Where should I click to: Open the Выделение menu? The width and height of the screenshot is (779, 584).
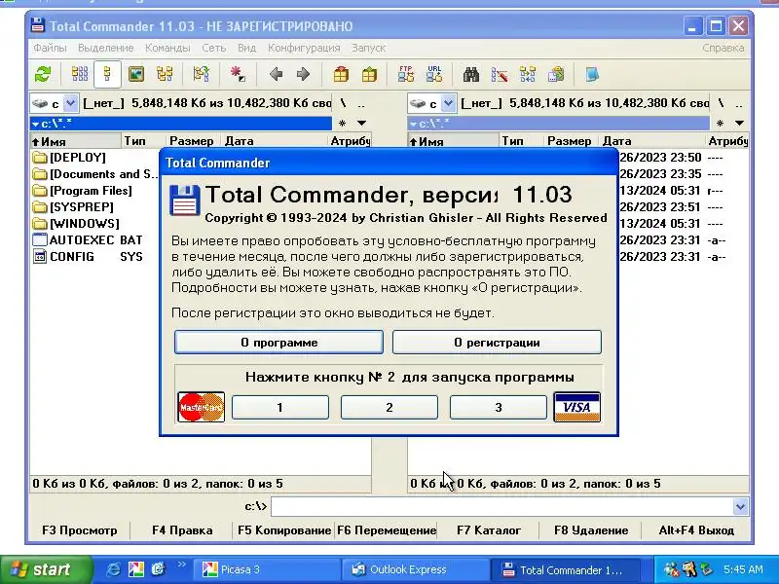point(106,48)
